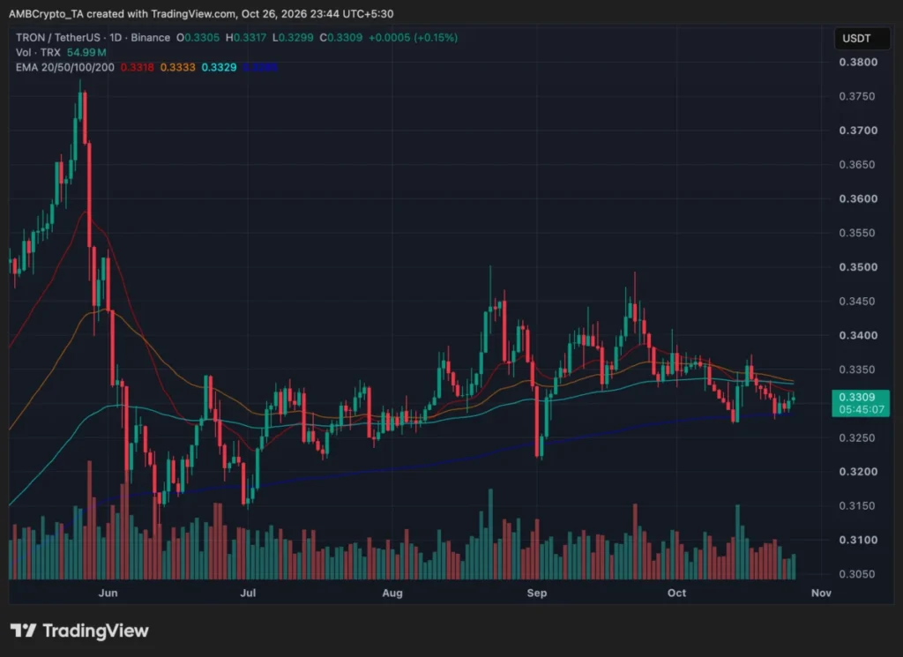Click the Oct marker on time axis
The width and height of the screenshot is (903, 657).
click(676, 593)
